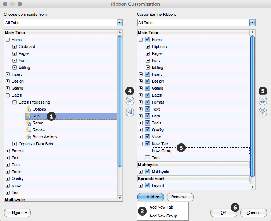This screenshot has width=271, height=221.
Task: Select the Batch Actions icon
Action: point(29,137)
